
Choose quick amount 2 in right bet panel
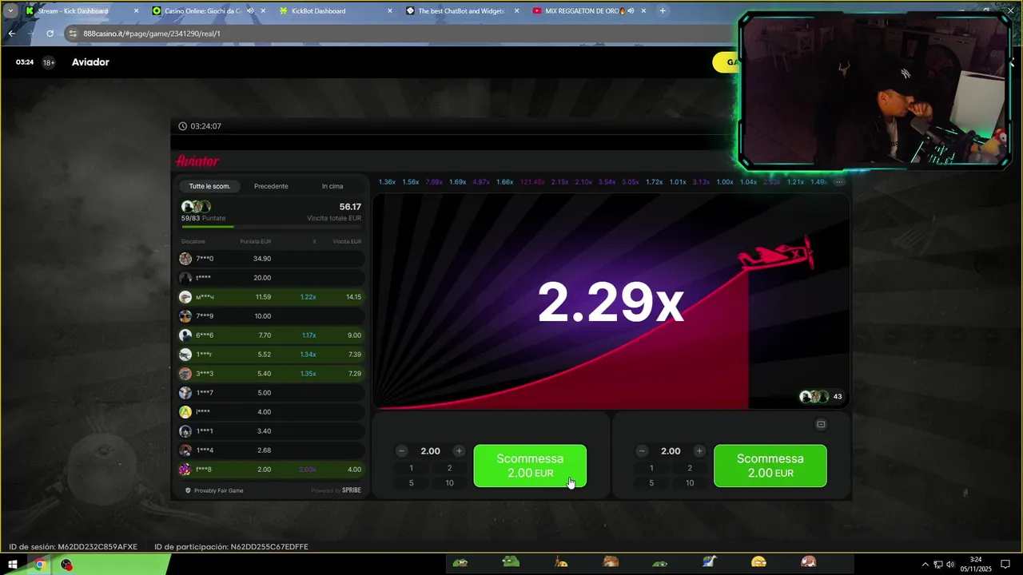[690, 468]
